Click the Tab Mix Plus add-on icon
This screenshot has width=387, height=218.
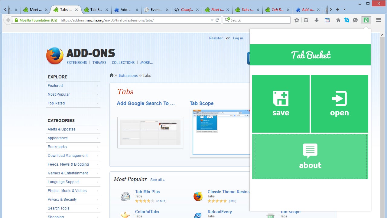pyautogui.click(x=125, y=197)
